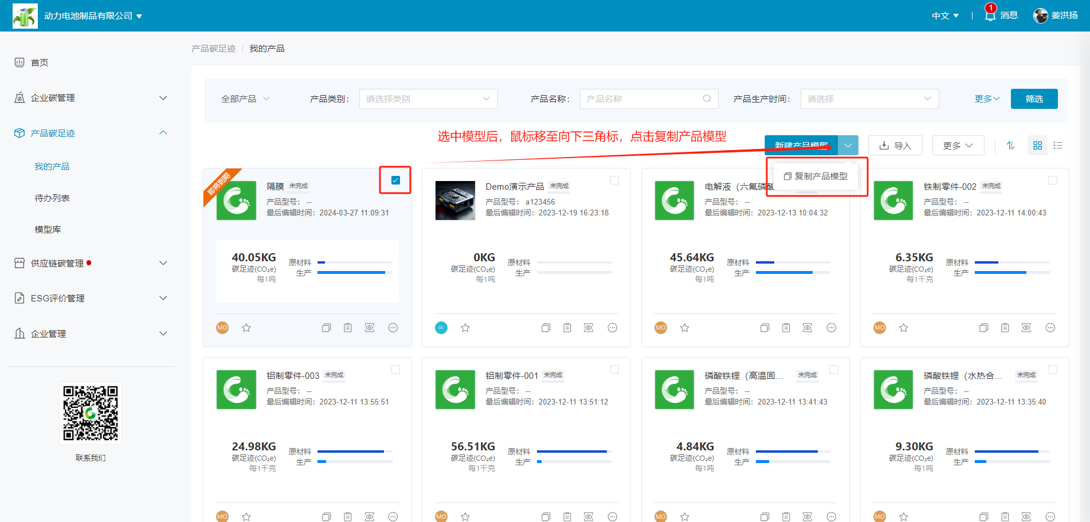Switch to grid card view
The height and width of the screenshot is (522, 1090).
coord(1037,146)
